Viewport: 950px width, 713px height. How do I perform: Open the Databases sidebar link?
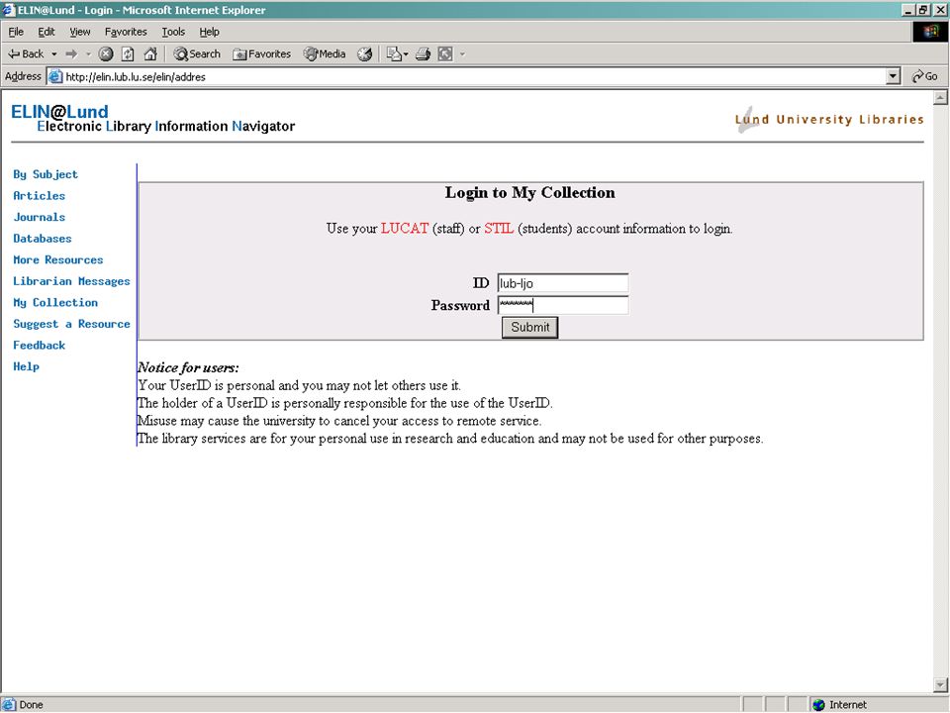43,239
